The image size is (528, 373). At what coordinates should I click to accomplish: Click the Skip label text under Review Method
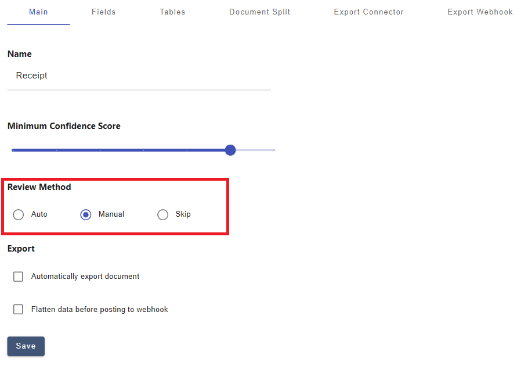tap(183, 214)
